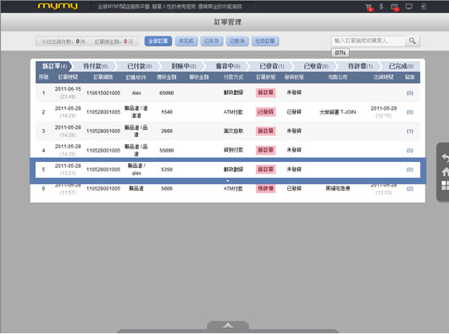Click the order time column header

[68, 77]
